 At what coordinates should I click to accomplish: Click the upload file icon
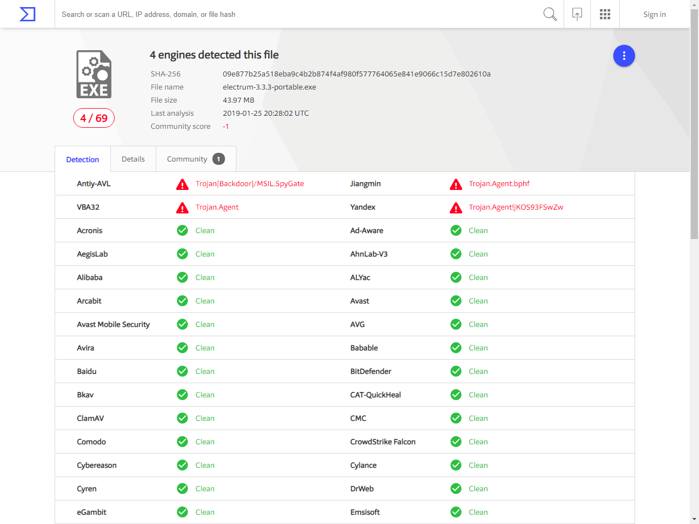click(x=577, y=14)
